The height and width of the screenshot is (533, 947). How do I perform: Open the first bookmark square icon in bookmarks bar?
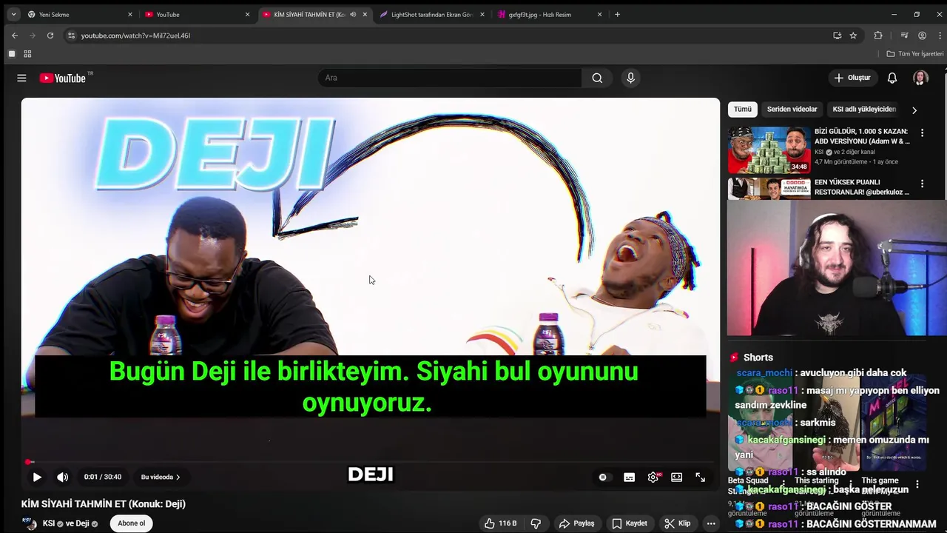coord(12,54)
